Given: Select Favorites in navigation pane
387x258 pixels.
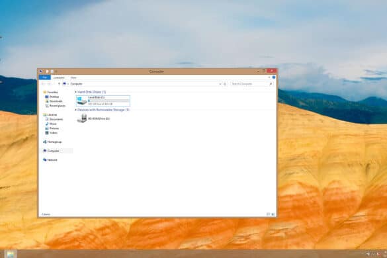Looking at the screenshot, I should (50, 92).
